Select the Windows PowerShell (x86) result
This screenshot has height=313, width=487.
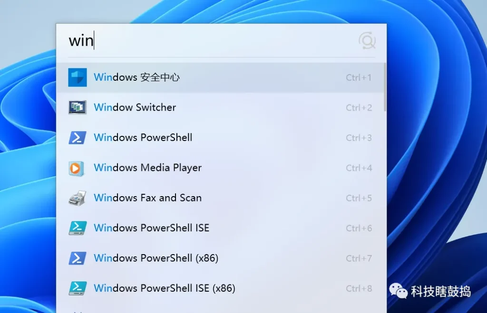click(x=220, y=258)
